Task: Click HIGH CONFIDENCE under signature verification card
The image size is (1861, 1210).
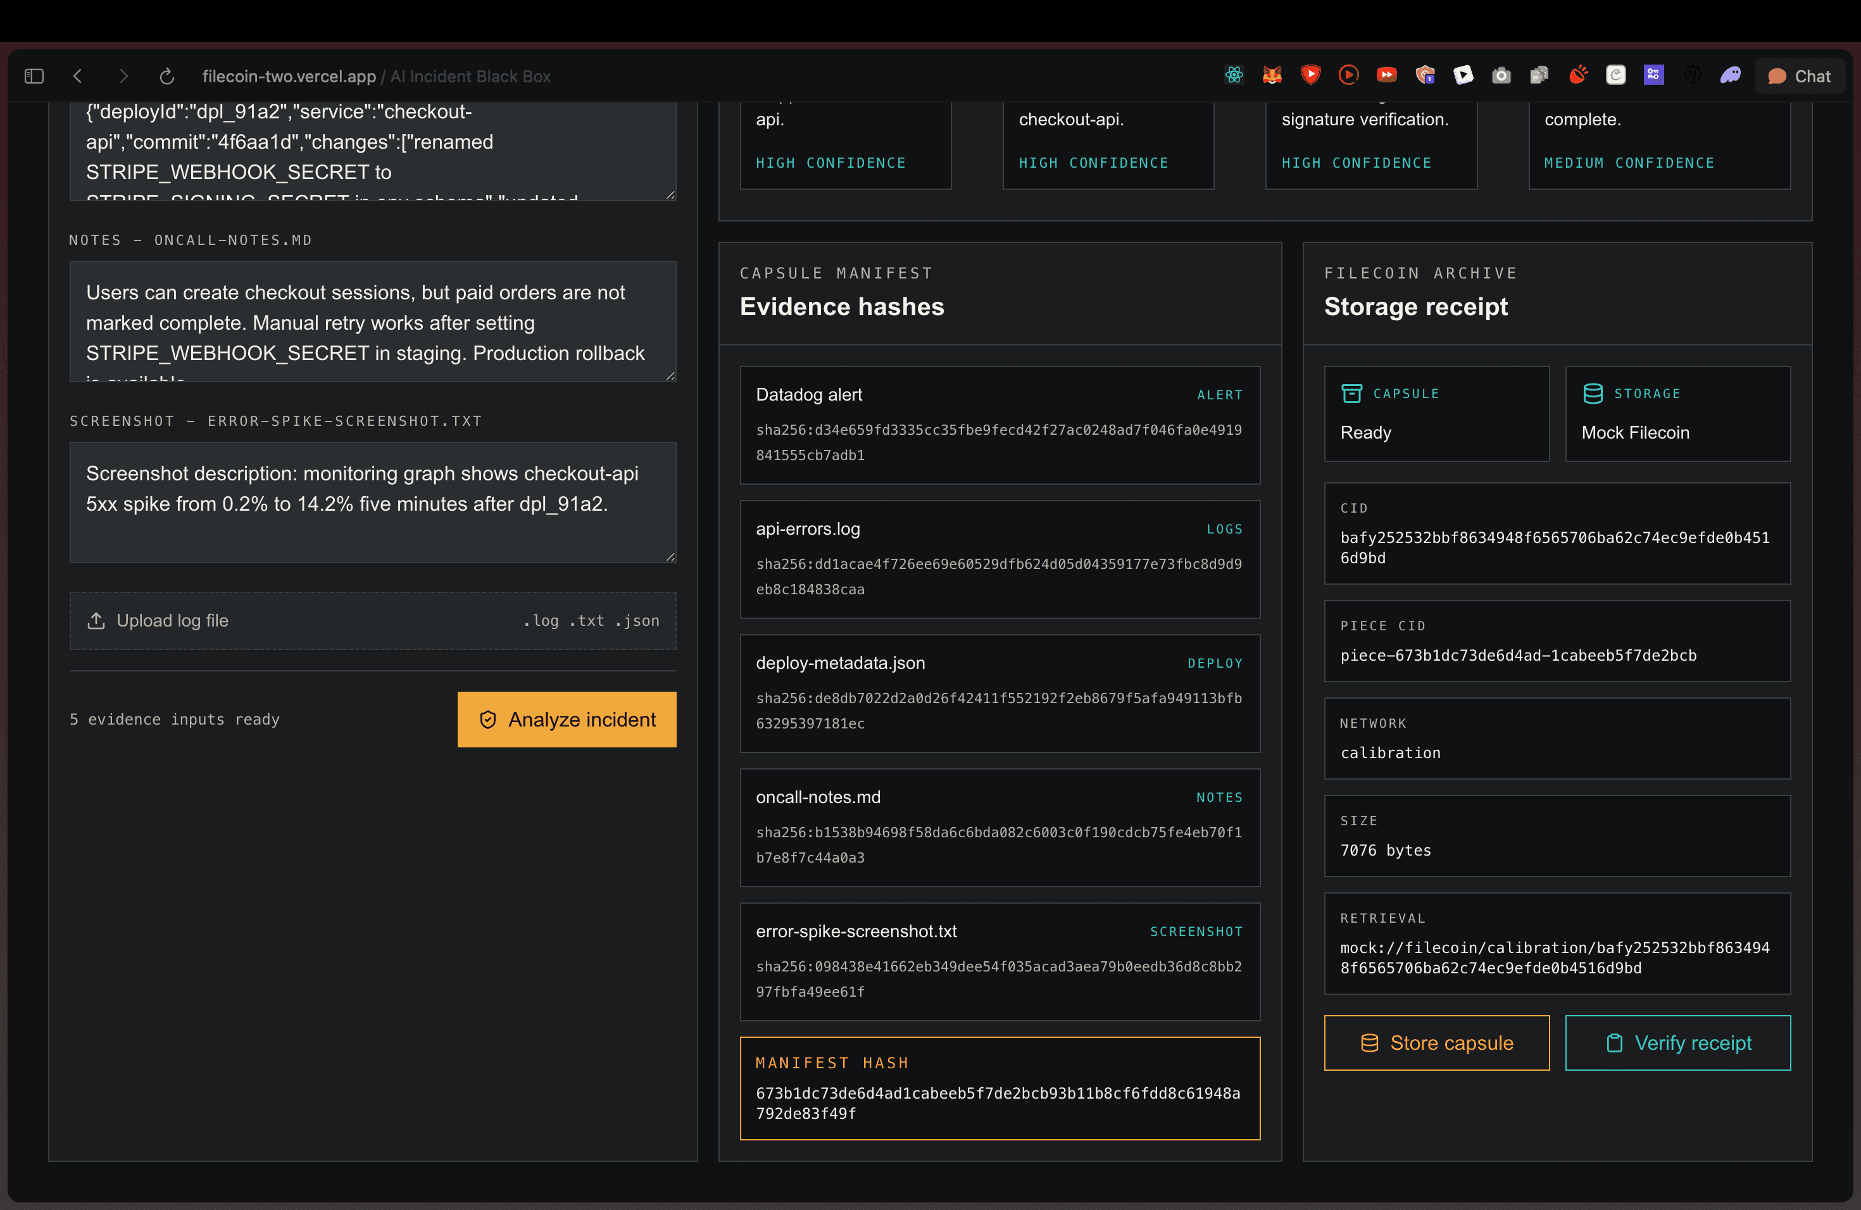Action: click(1356, 163)
